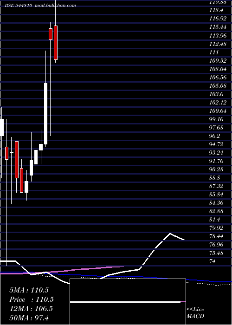Click the 111 price axis label
232x325 pixels.
[214, 52]
